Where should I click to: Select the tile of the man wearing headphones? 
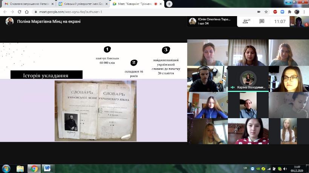coord(208,79)
